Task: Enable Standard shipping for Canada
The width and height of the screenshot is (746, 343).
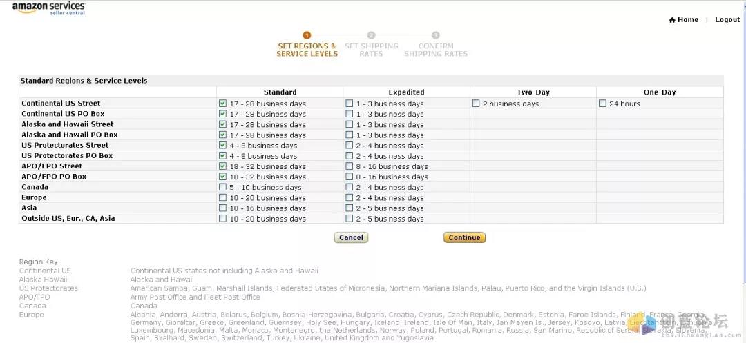Action: (222, 187)
